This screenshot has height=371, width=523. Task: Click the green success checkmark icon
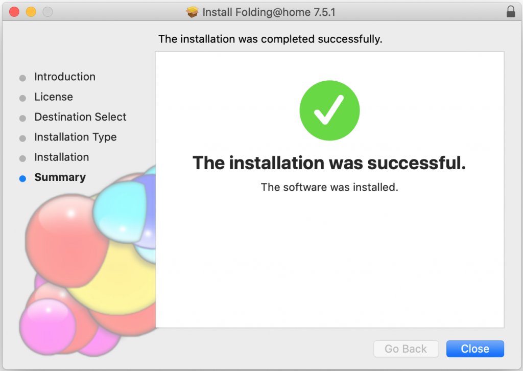point(329,110)
